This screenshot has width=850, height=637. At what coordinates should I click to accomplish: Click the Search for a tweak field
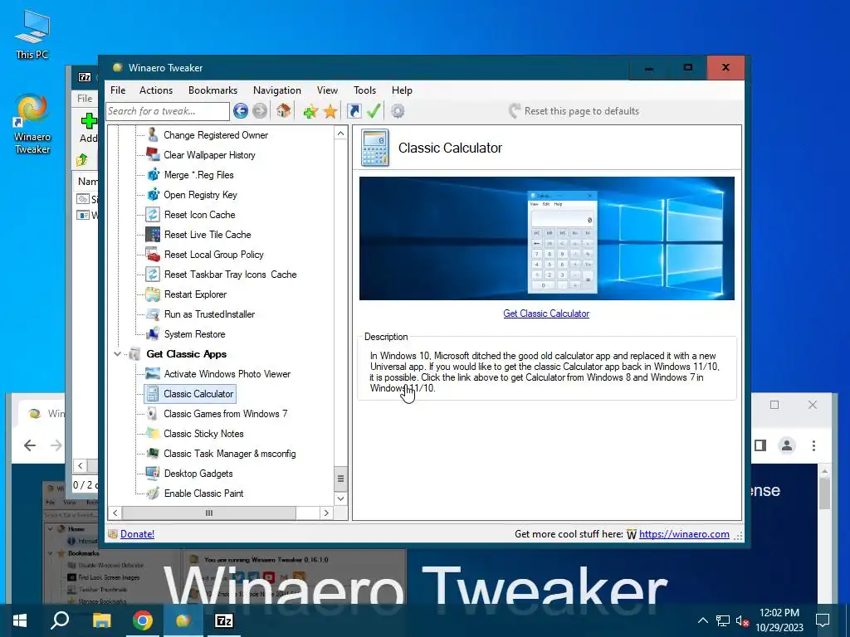(x=168, y=111)
